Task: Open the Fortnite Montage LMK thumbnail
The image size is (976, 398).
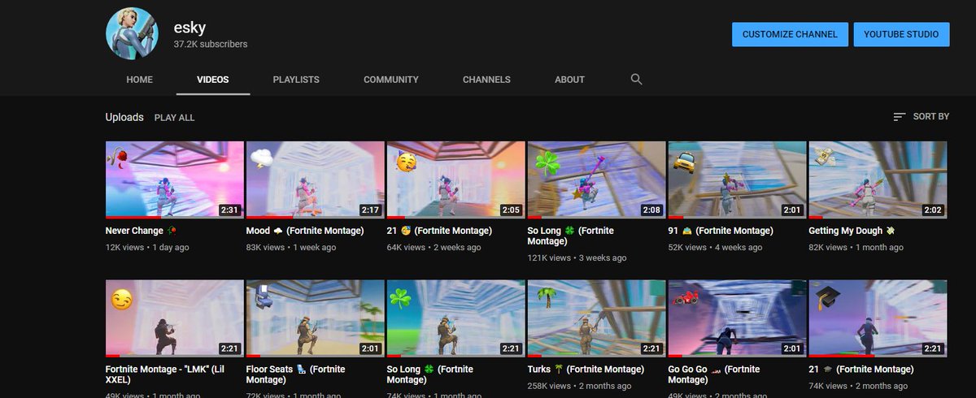Action: (x=175, y=318)
